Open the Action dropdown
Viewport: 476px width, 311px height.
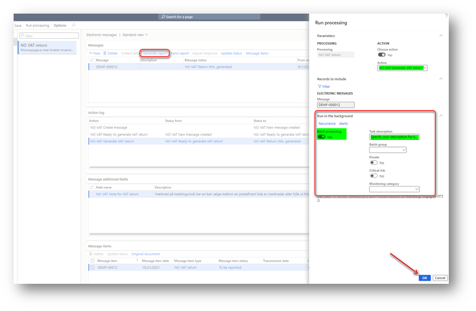point(425,67)
